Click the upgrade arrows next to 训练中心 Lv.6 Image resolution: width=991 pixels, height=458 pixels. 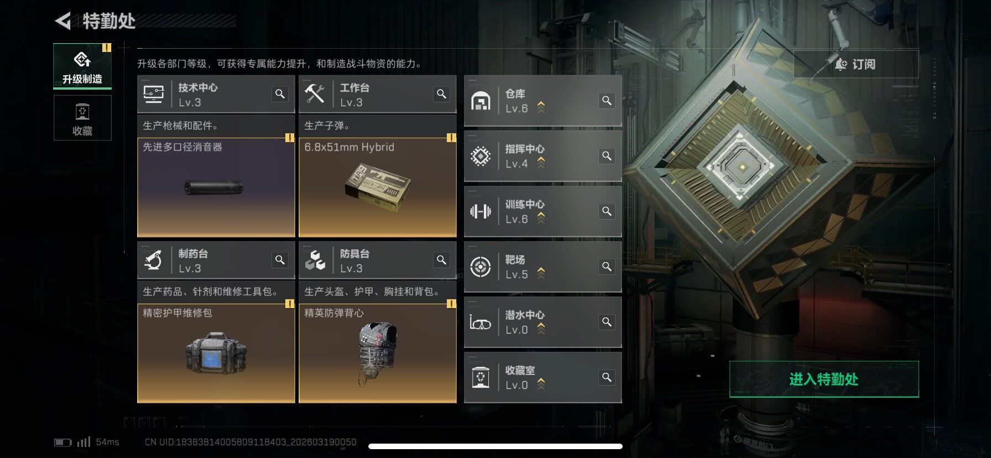(541, 218)
